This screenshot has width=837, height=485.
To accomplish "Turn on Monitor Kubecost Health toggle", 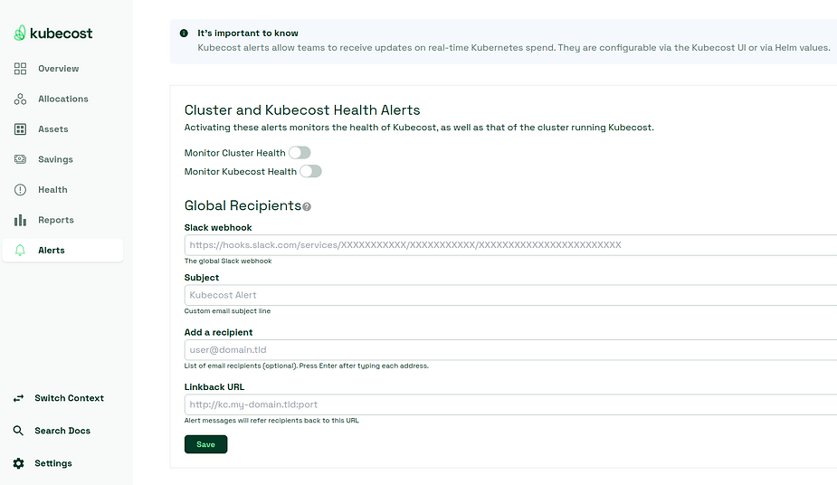I will [x=310, y=171].
